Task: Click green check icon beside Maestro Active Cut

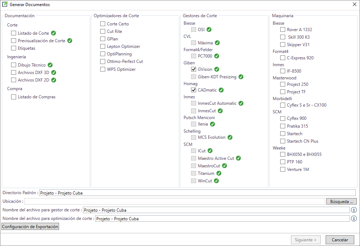Action: click(238, 158)
